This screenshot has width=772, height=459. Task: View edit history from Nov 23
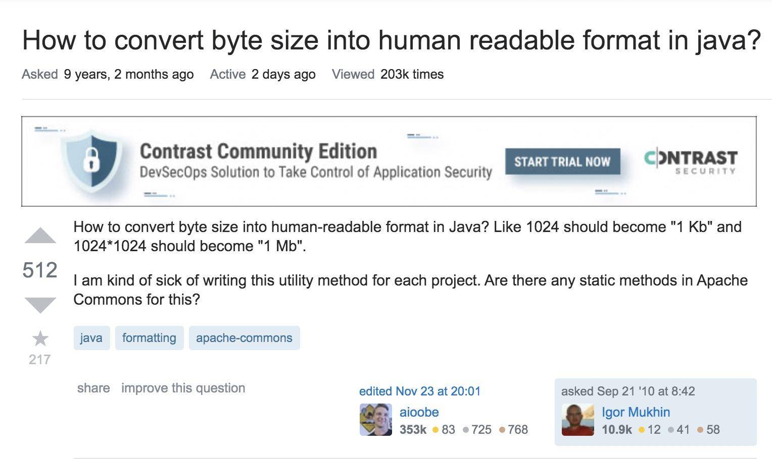(x=419, y=391)
